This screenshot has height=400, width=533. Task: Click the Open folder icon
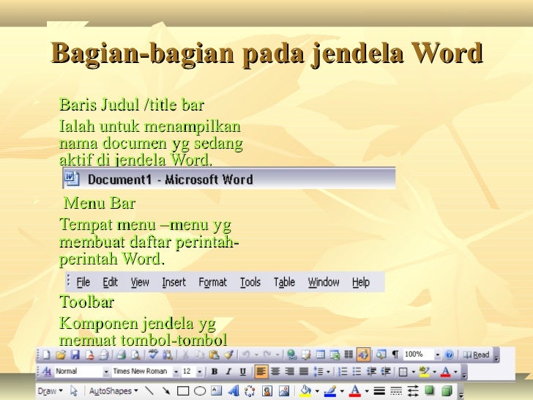(61, 355)
